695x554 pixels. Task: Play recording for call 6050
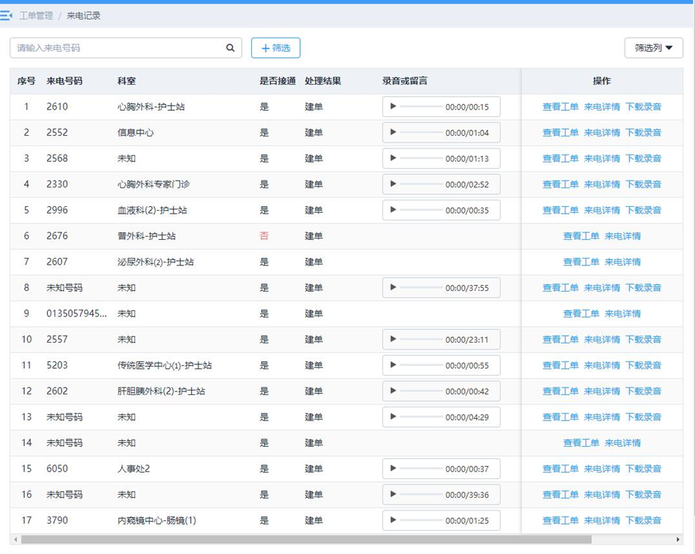coord(393,469)
